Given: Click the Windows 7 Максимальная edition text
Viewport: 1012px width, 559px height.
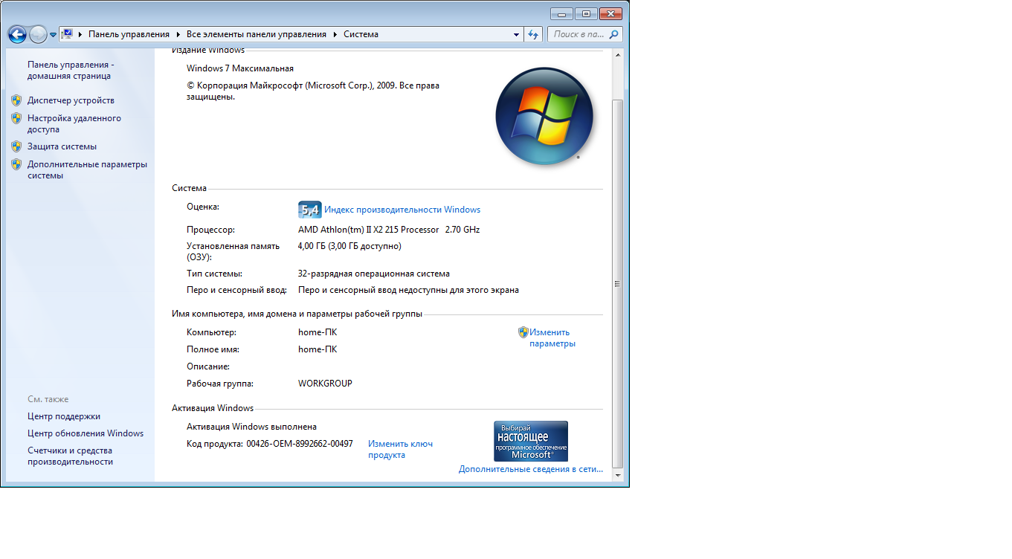Looking at the screenshot, I should [240, 68].
